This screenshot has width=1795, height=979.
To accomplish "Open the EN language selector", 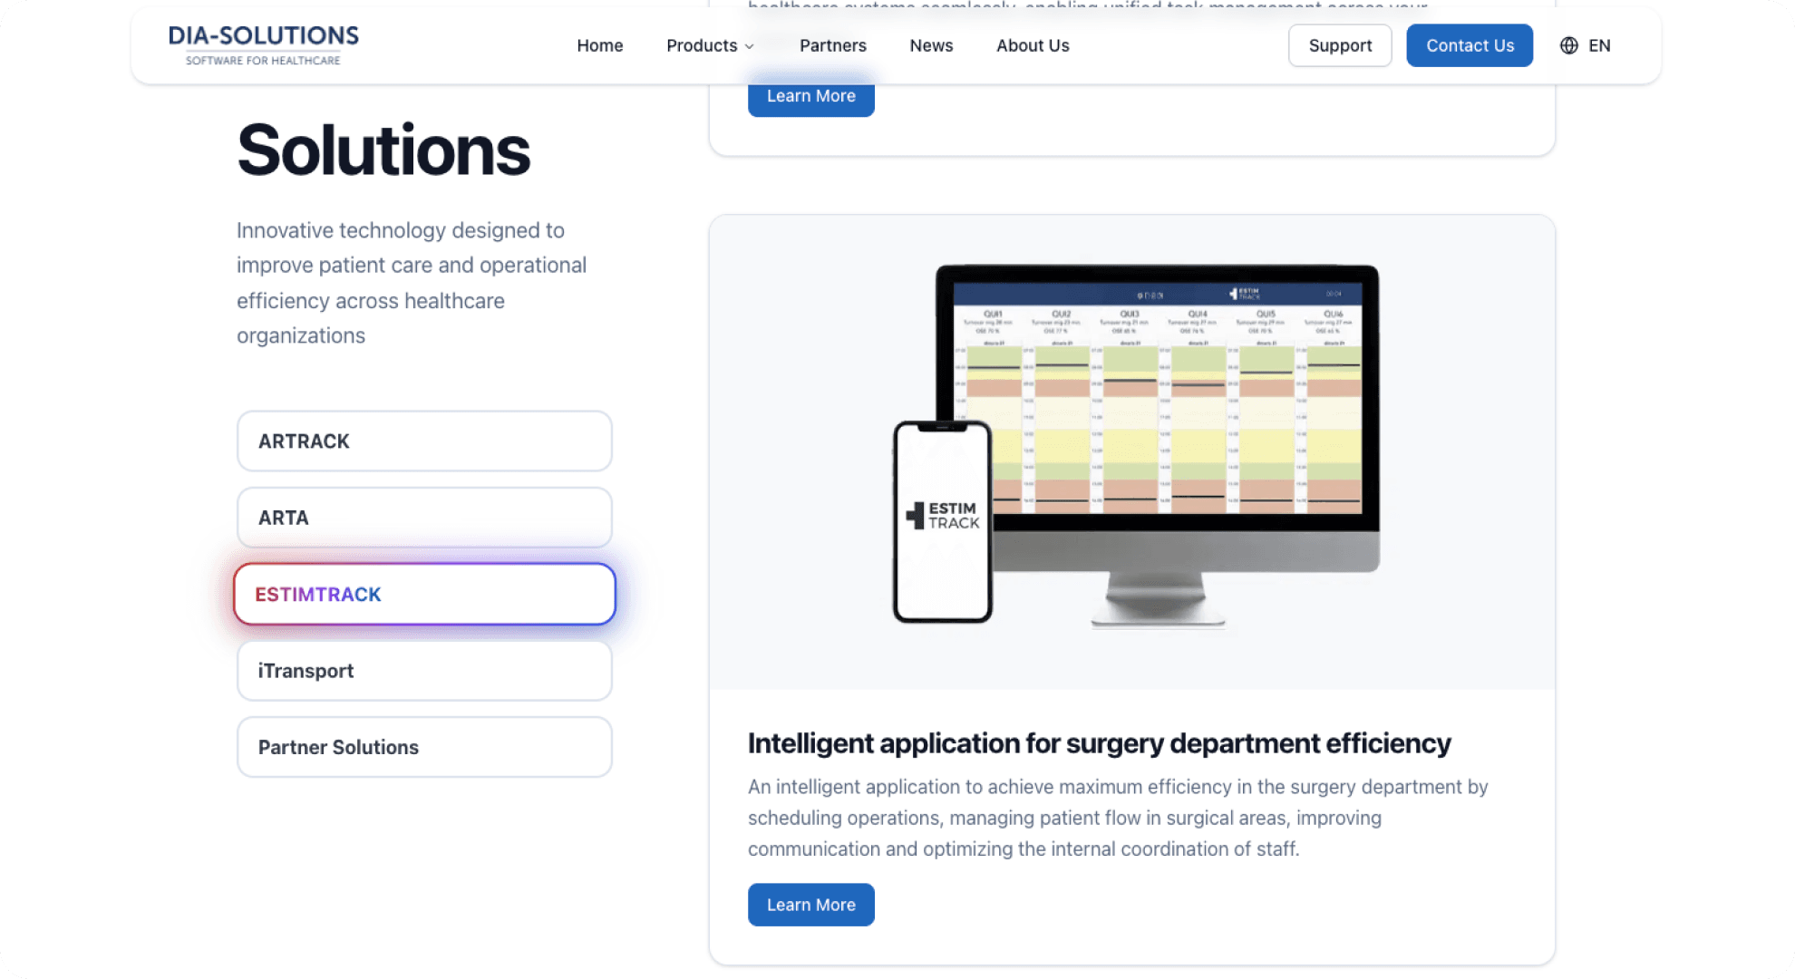I will [x=1600, y=45].
